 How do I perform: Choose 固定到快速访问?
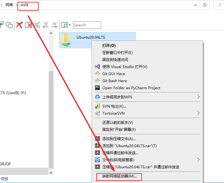pyautogui.click(x=147, y=59)
